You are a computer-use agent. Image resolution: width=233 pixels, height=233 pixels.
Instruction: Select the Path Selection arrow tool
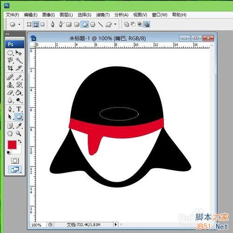tap(10, 117)
